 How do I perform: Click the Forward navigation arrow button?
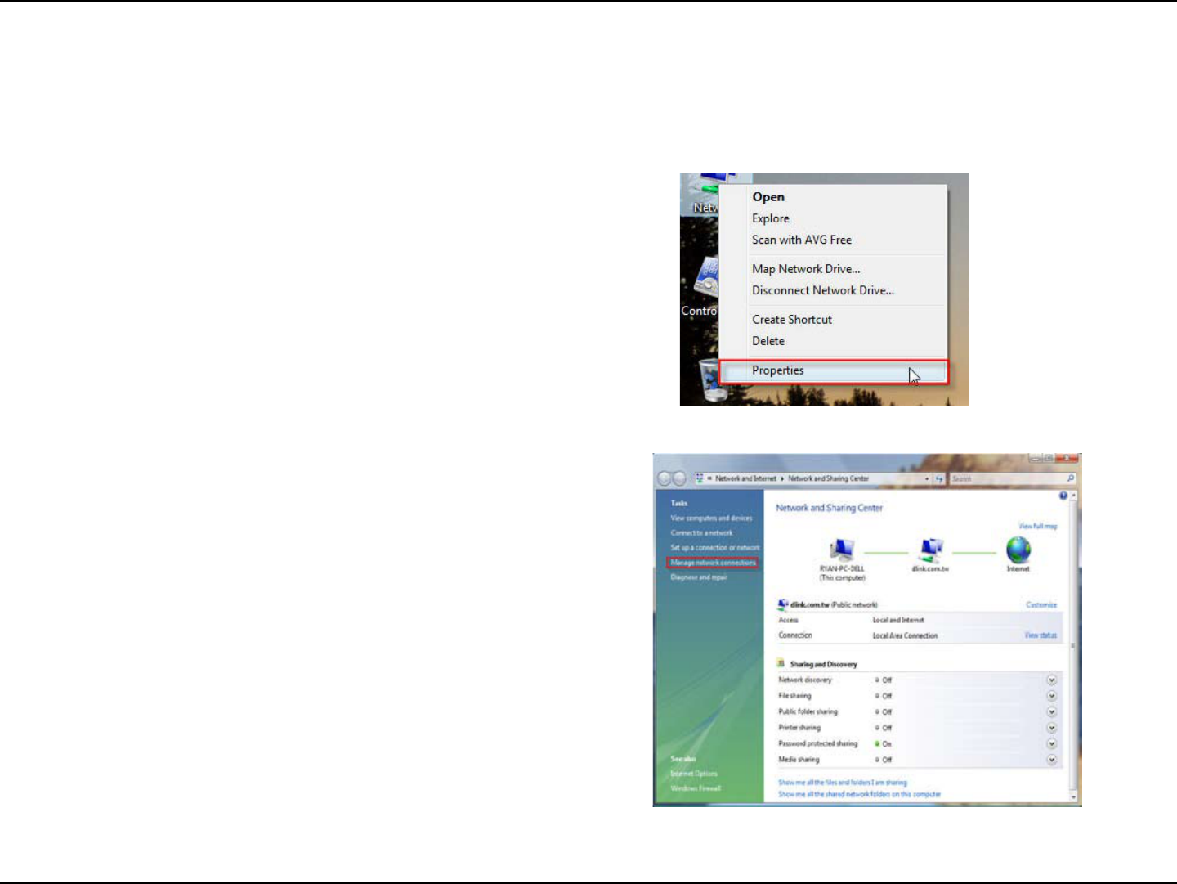[x=679, y=479]
